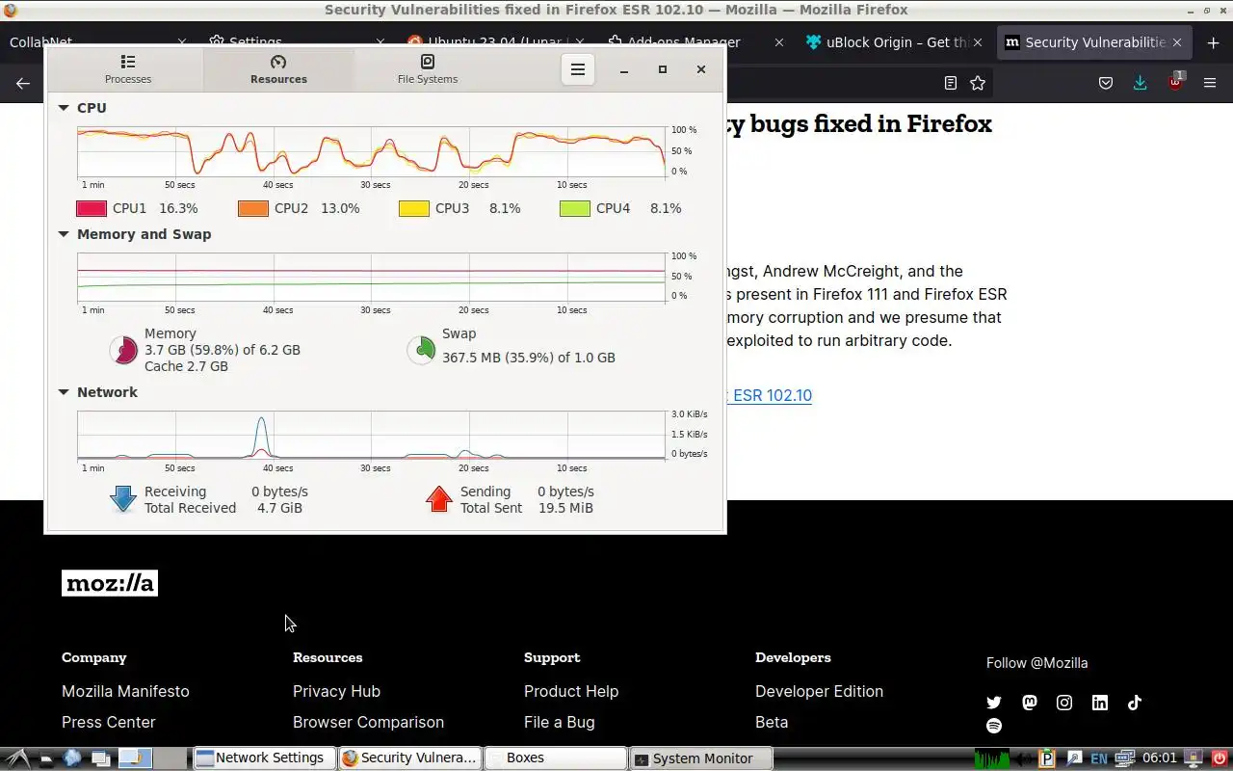Open the Mozilla Manifesto link
Screen dimensions: 1233x771
[x=125, y=691]
